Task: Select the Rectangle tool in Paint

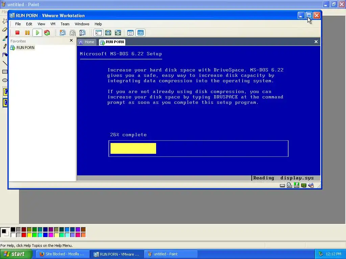Action: [5, 72]
